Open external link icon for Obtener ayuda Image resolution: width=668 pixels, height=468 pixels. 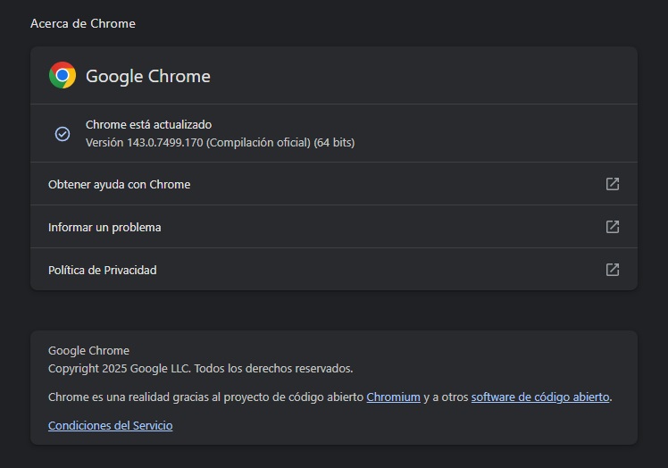click(613, 184)
